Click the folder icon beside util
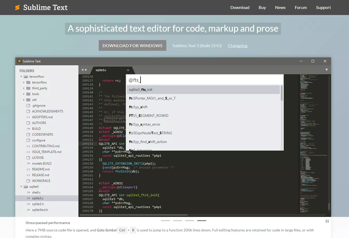349x238 pixels. [28, 100]
